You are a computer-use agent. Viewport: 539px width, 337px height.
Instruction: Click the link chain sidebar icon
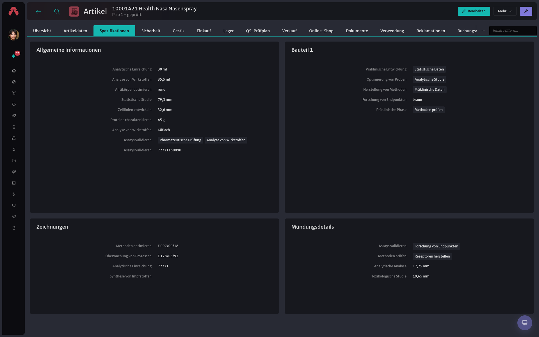tap(14, 116)
